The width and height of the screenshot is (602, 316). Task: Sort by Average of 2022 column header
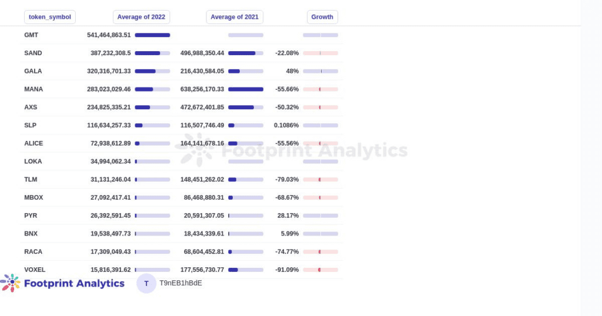pyautogui.click(x=141, y=17)
